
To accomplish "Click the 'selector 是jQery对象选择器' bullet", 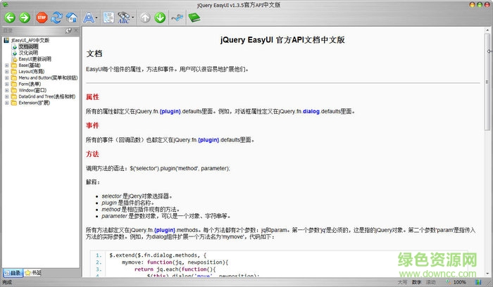I will coord(137,196).
